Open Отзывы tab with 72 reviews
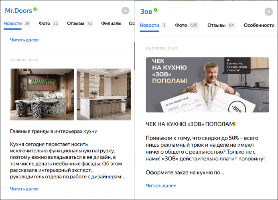 [80, 23]
